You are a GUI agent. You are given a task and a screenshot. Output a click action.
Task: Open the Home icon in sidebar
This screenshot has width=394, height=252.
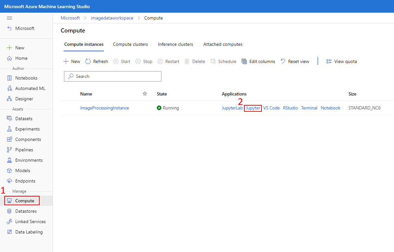pos(9,58)
